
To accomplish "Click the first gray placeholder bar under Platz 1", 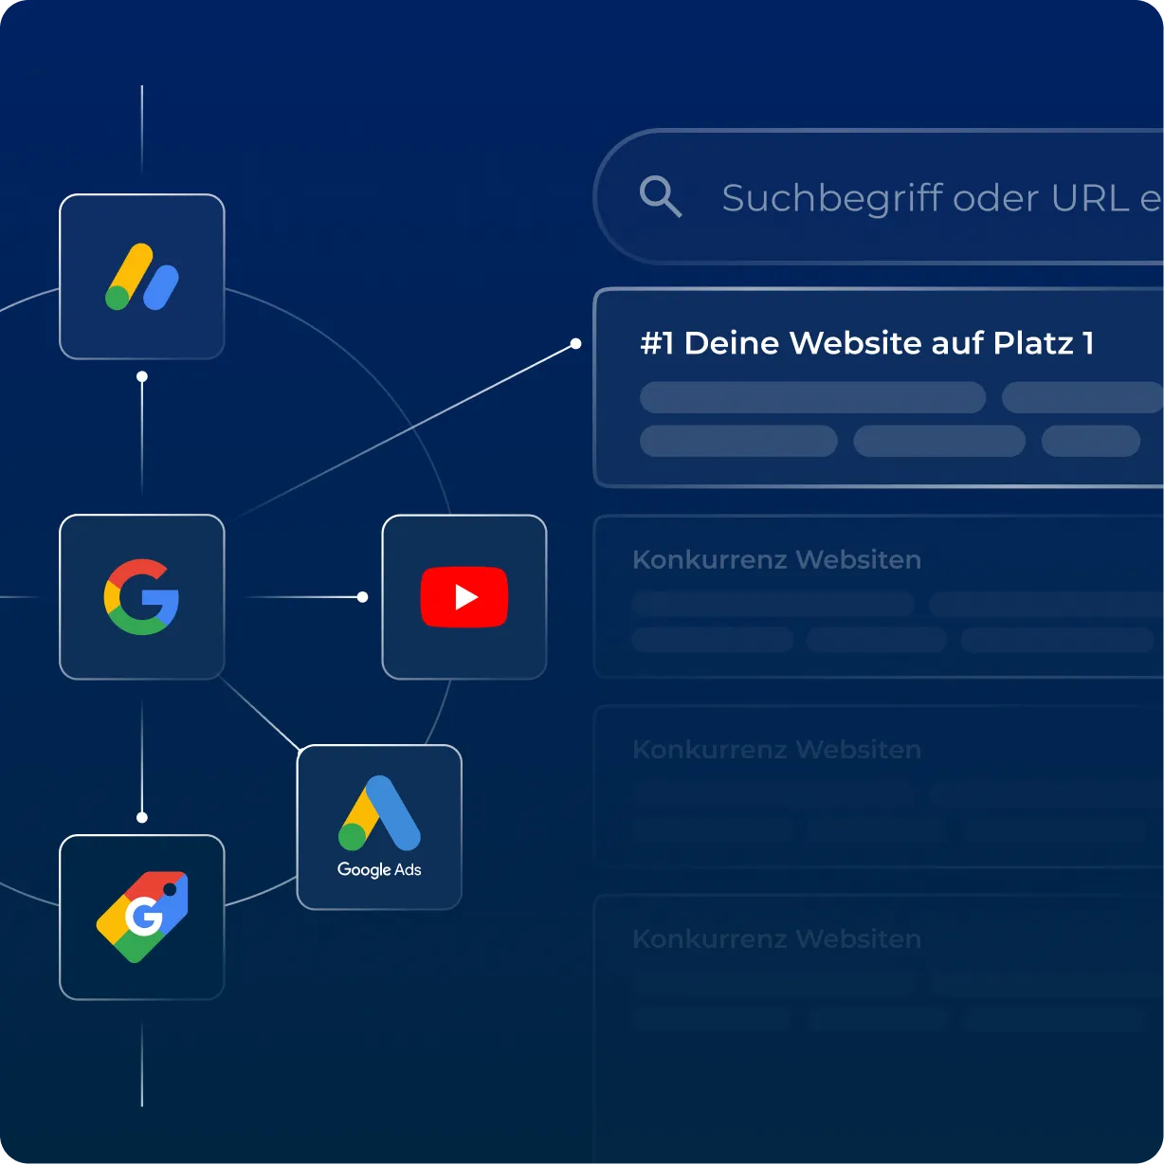I will coord(812,397).
